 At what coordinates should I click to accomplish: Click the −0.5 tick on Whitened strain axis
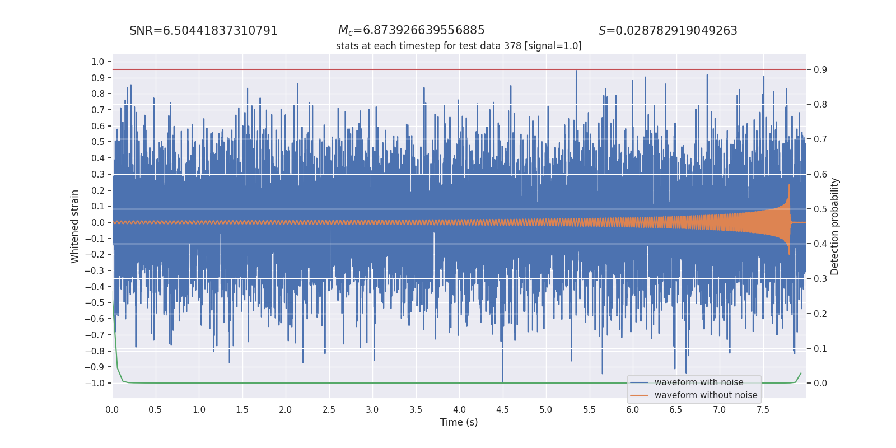pyautogui.click(x=95, y=302)
